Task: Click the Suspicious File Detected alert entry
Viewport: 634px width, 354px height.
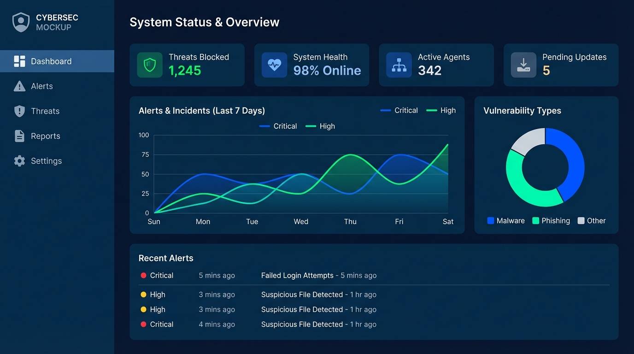Action: click(x=318, y=294)
